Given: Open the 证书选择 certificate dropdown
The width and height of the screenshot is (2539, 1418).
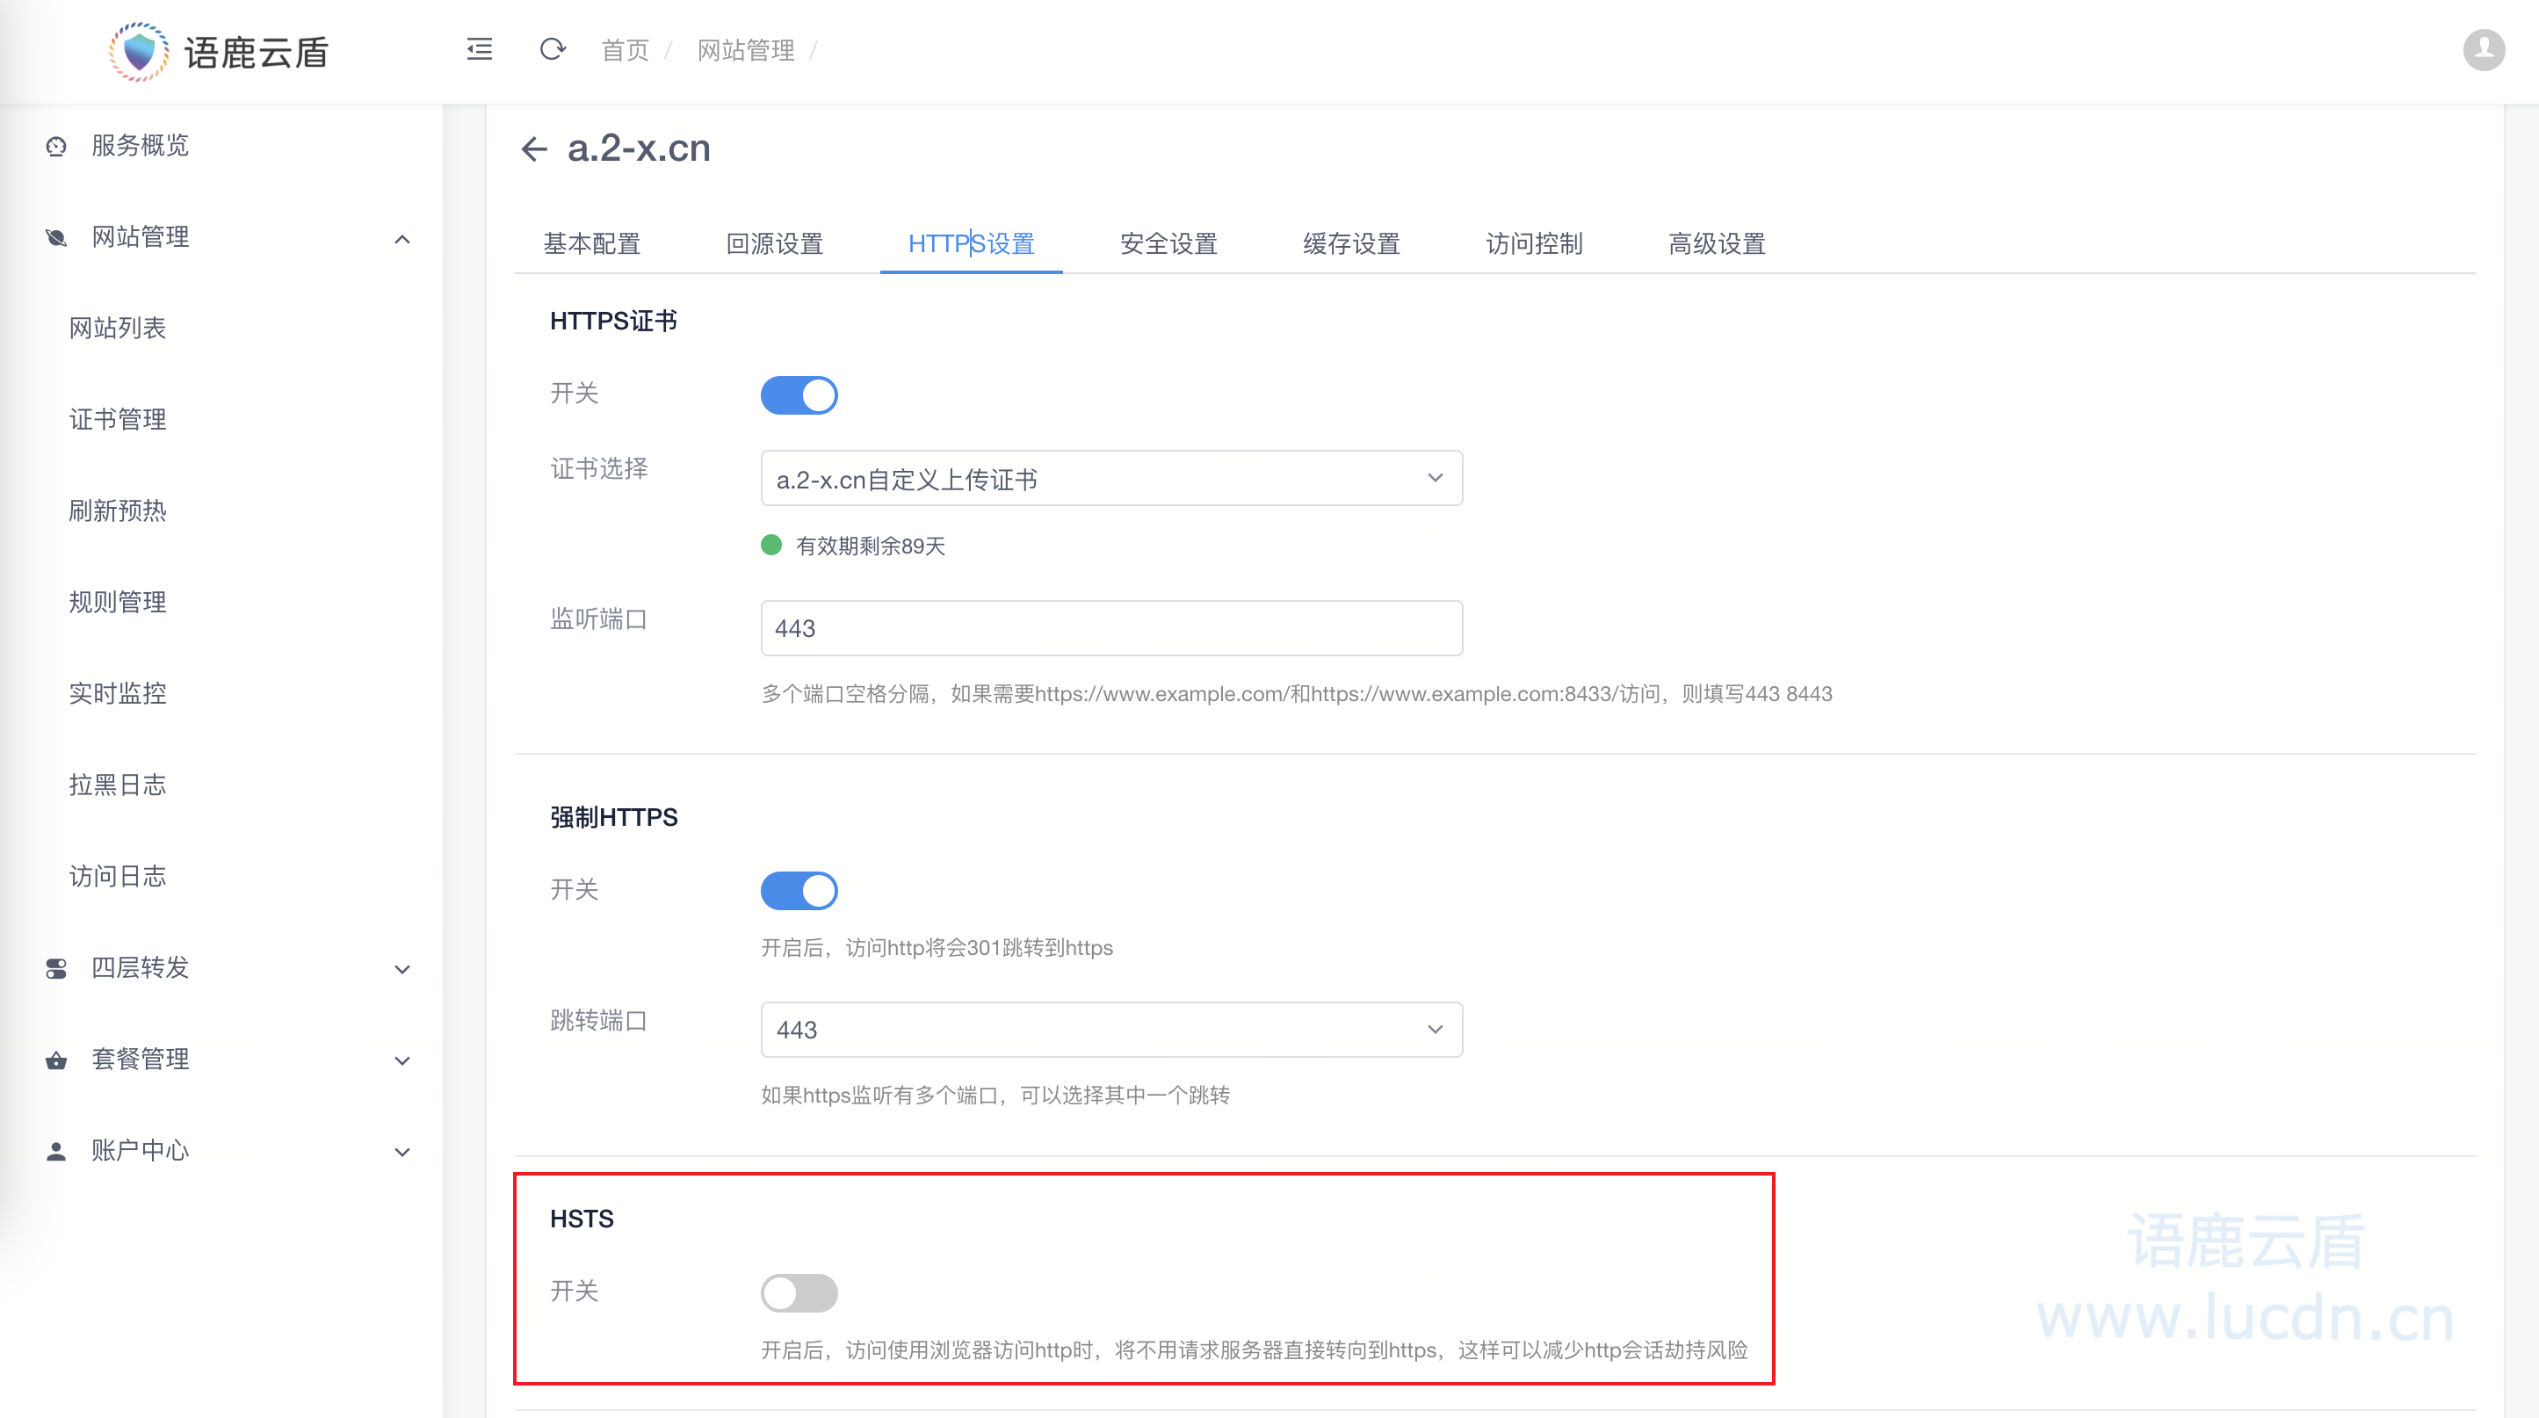Looking at the screenshot, I should (x=1110, y=479).
